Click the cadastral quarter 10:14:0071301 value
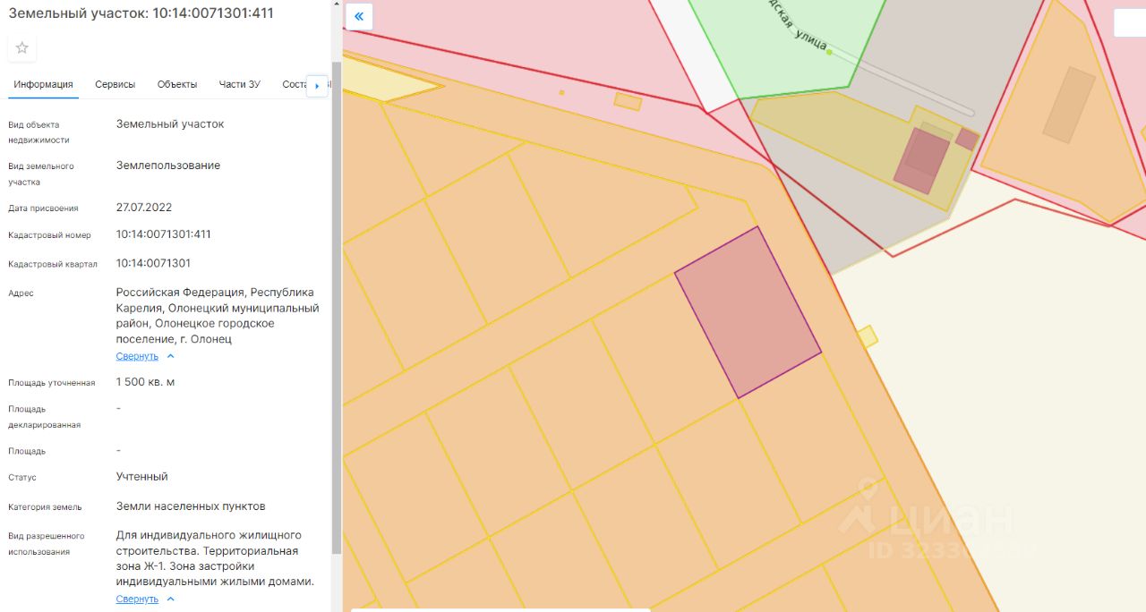The width and height of the screenshot is (1146, 612). (x=153, y=263)
